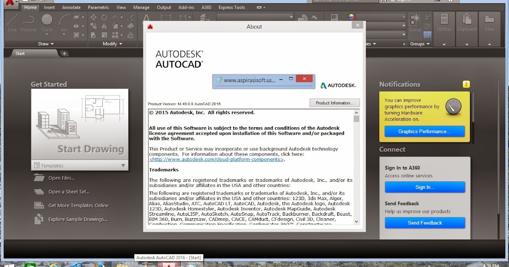509x267 pixels.
Task: Open the Express Tools ribbon tab
Action: (231, 7)
